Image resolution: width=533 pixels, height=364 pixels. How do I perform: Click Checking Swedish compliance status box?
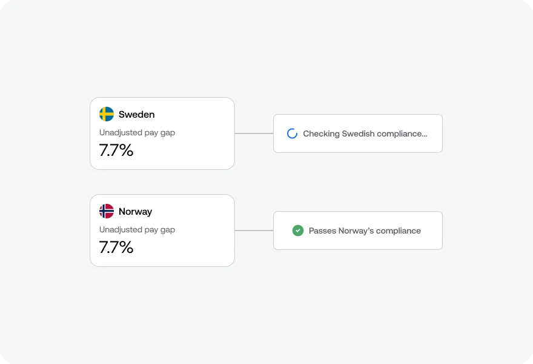pyautogui.click(x=358, y=133)
